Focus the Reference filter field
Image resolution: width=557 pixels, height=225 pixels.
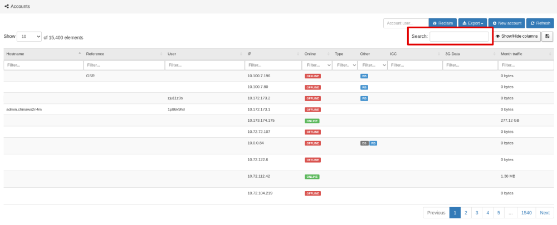pos(124,65)
